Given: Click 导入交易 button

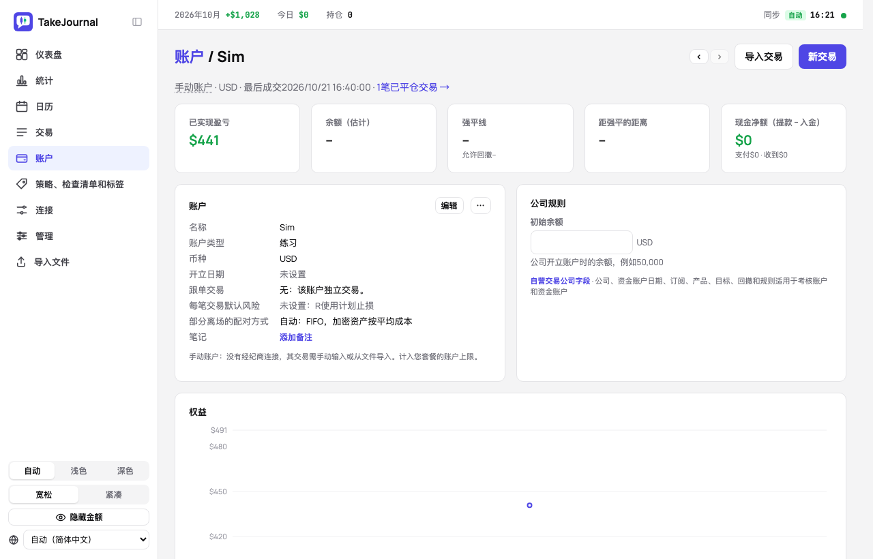Looking at the screenshot, I should [x=764, y=57].
